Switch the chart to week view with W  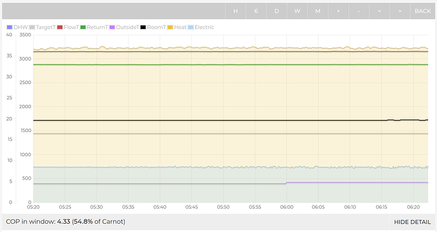[x=298, y=11]
